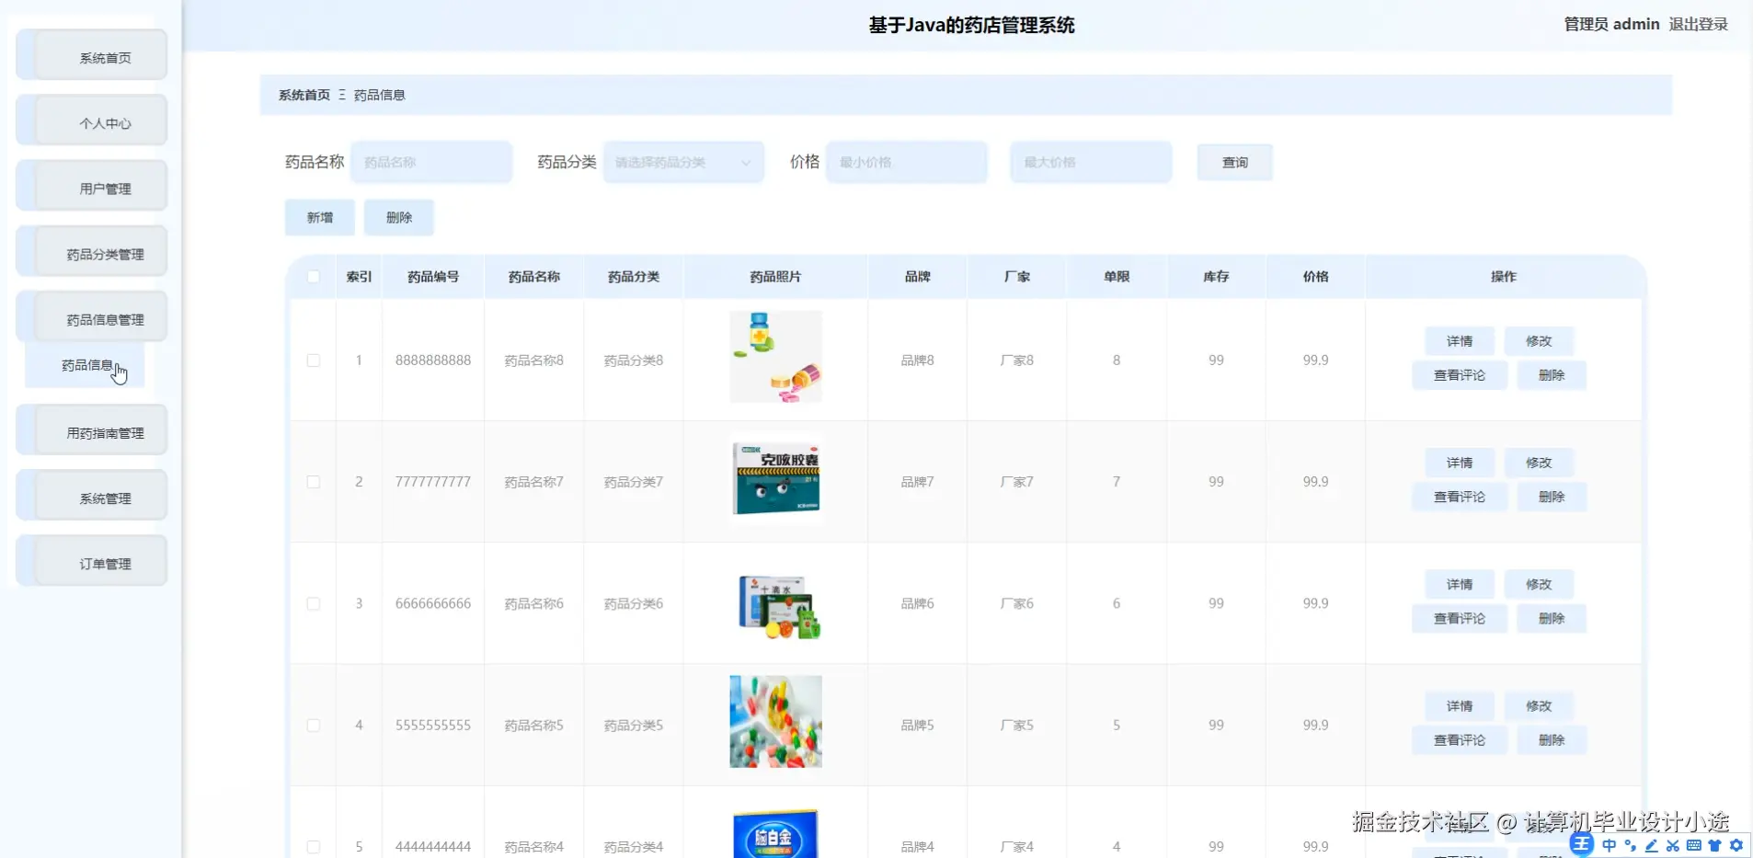
Task: Expand 用药指南管理 sidebar menu
Action: click(x=92, y=430)
